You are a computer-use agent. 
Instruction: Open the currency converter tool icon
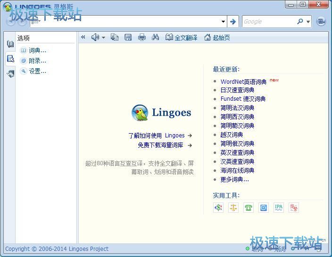click(x=218, y=208)
